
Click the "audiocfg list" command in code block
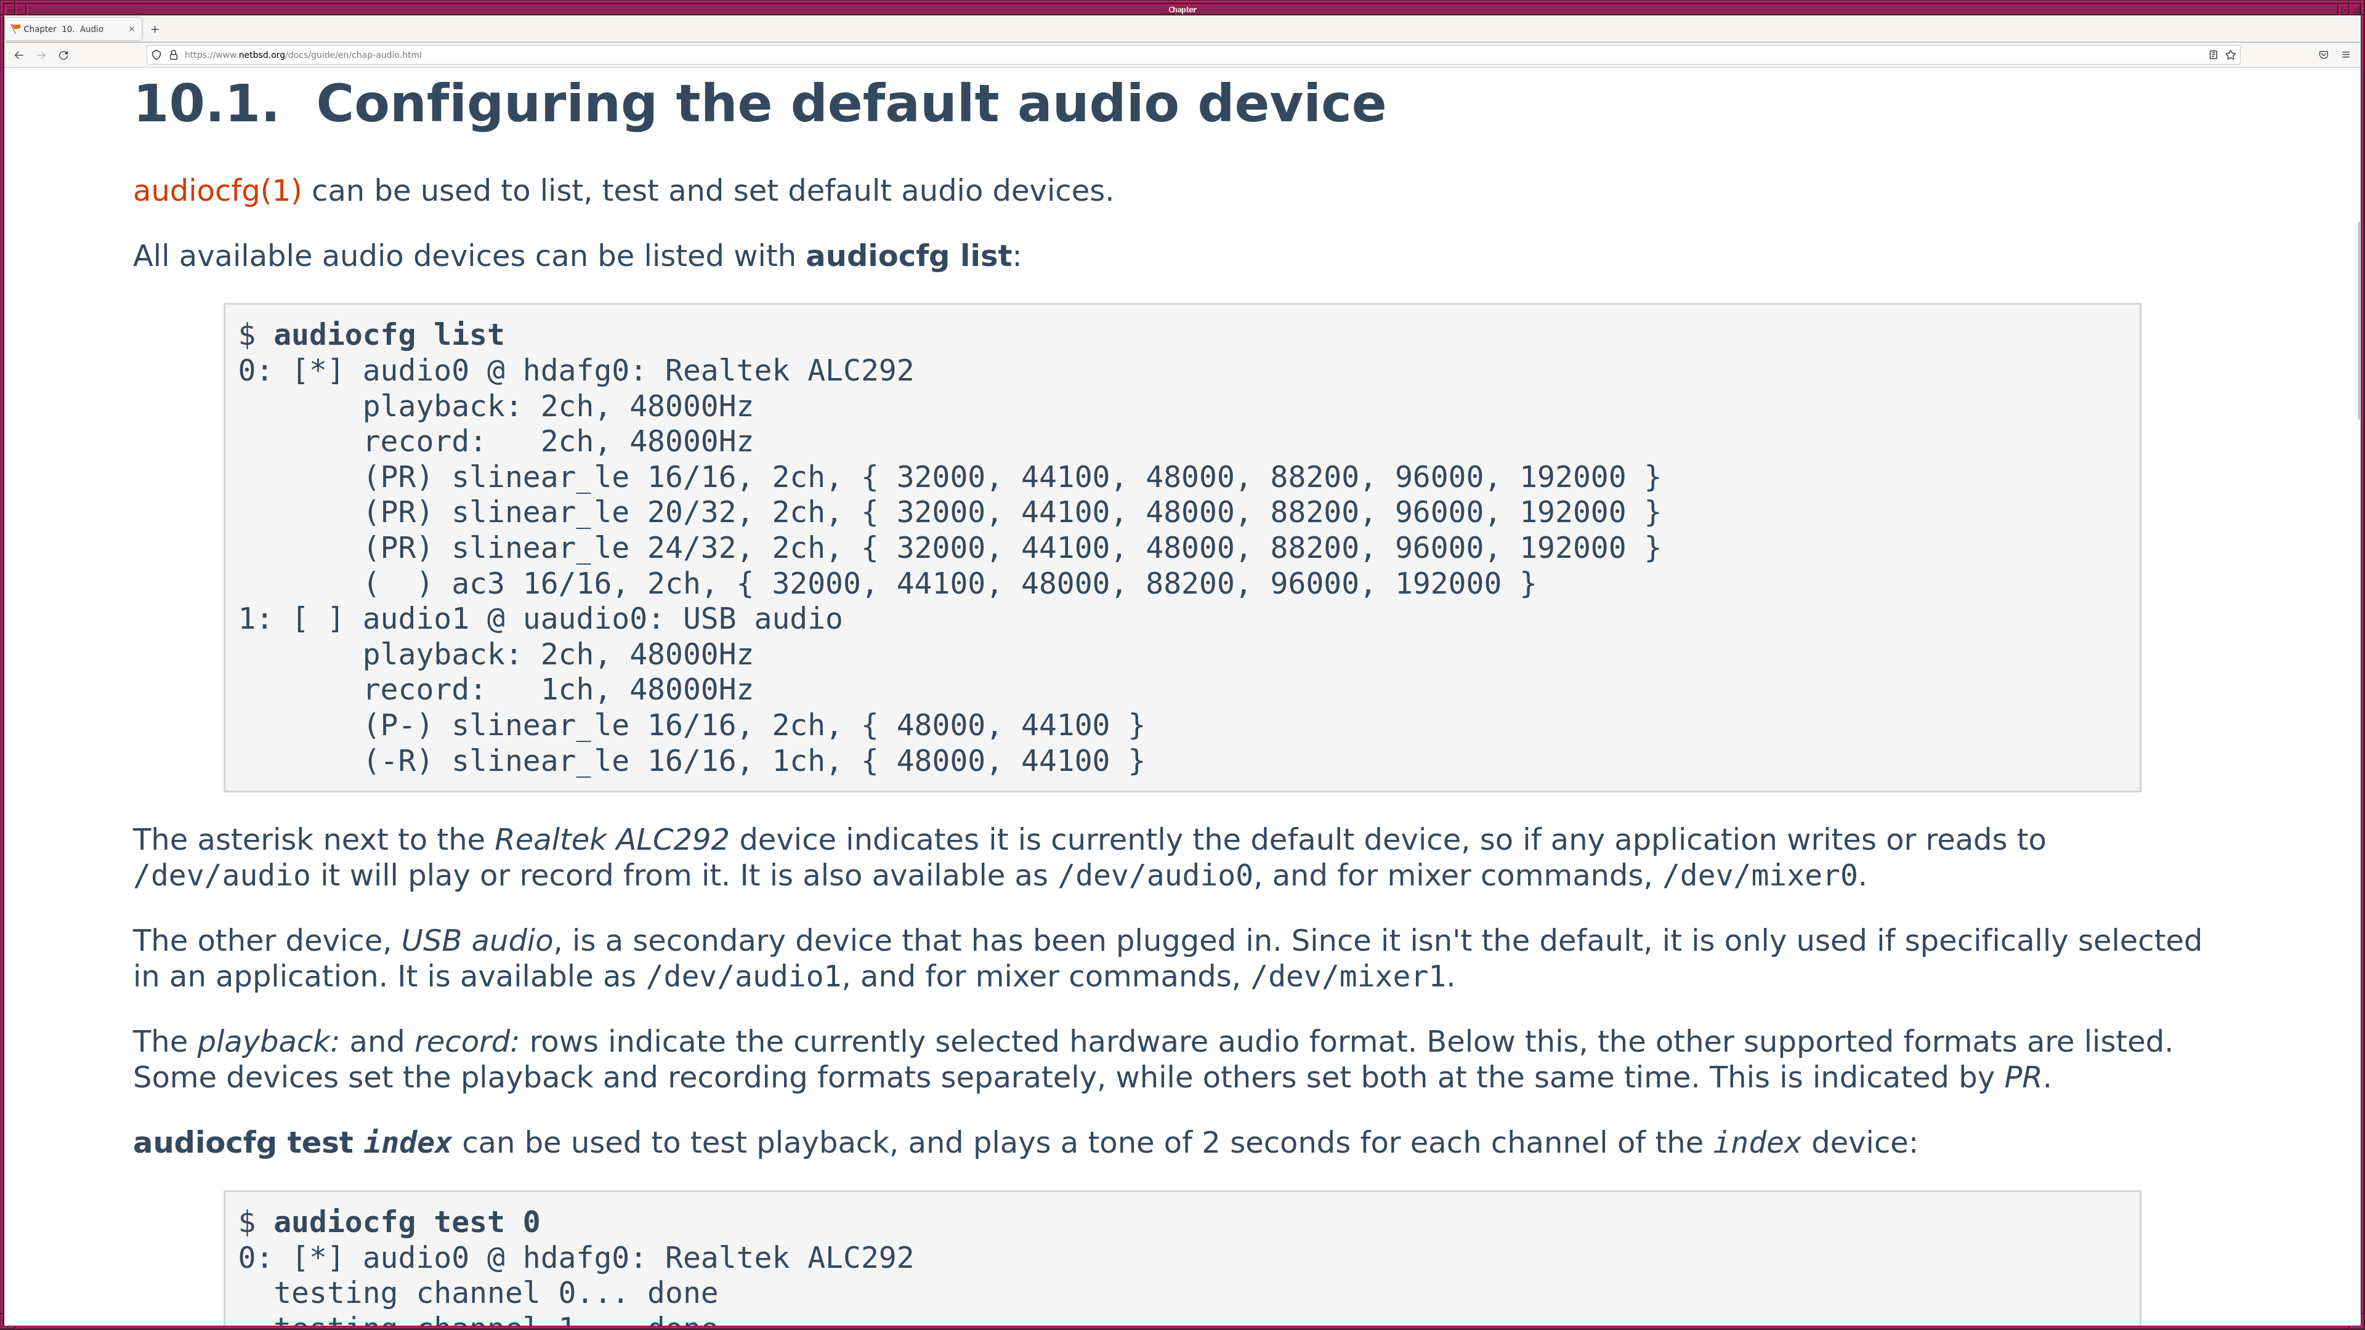click(x=389, y=335)
